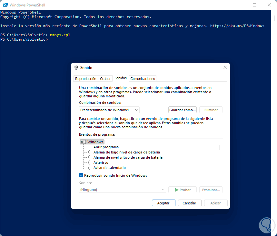Click the Guardar como... button
The image size is (277, 236).
tap(183, 110)
